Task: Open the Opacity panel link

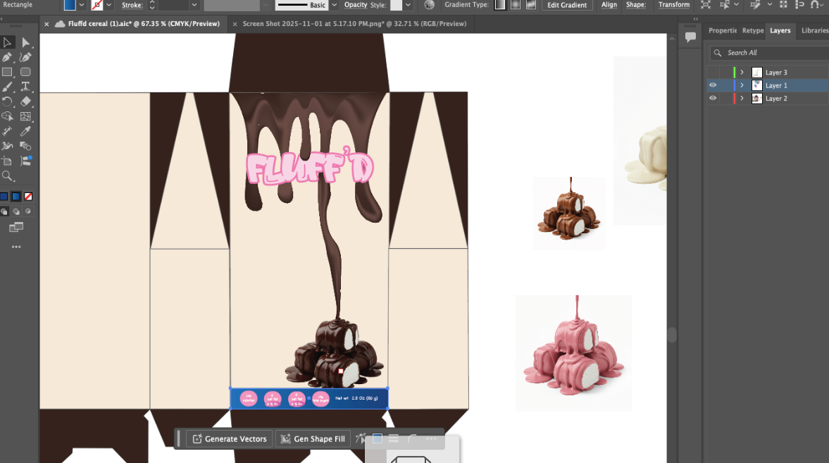Action: (x=355, y=5)
